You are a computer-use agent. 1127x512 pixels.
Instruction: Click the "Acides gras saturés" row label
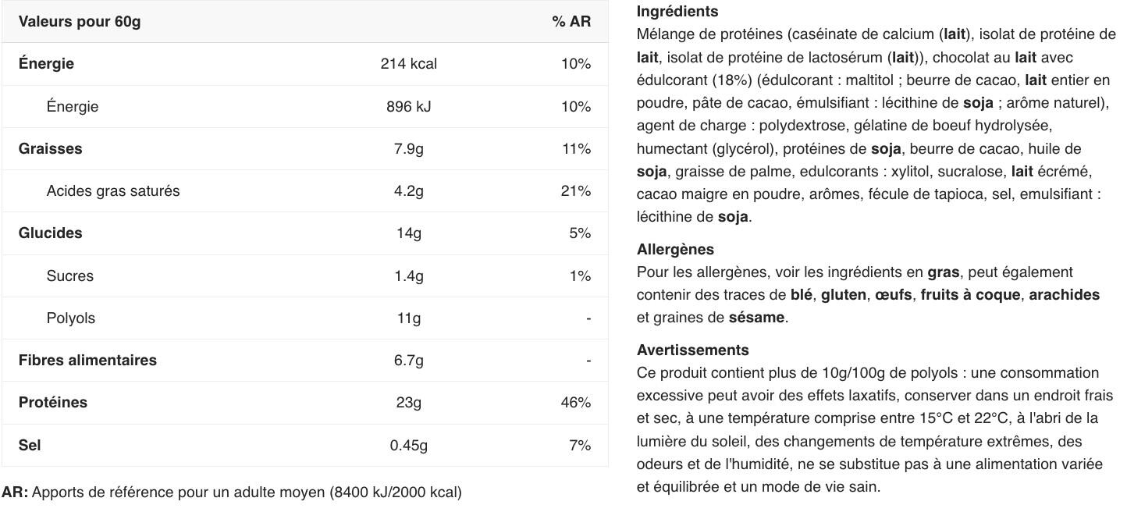pos(112,191)
